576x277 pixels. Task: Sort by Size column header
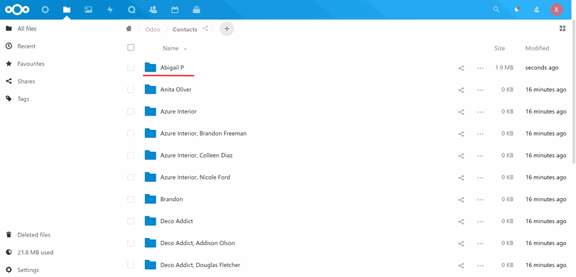click(499, 48)
